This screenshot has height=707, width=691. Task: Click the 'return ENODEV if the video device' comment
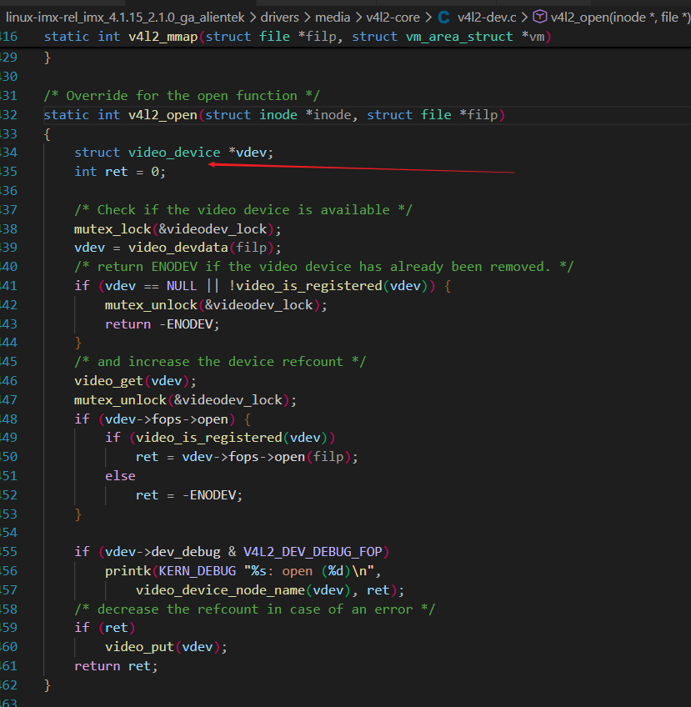[x=323, y=267]
